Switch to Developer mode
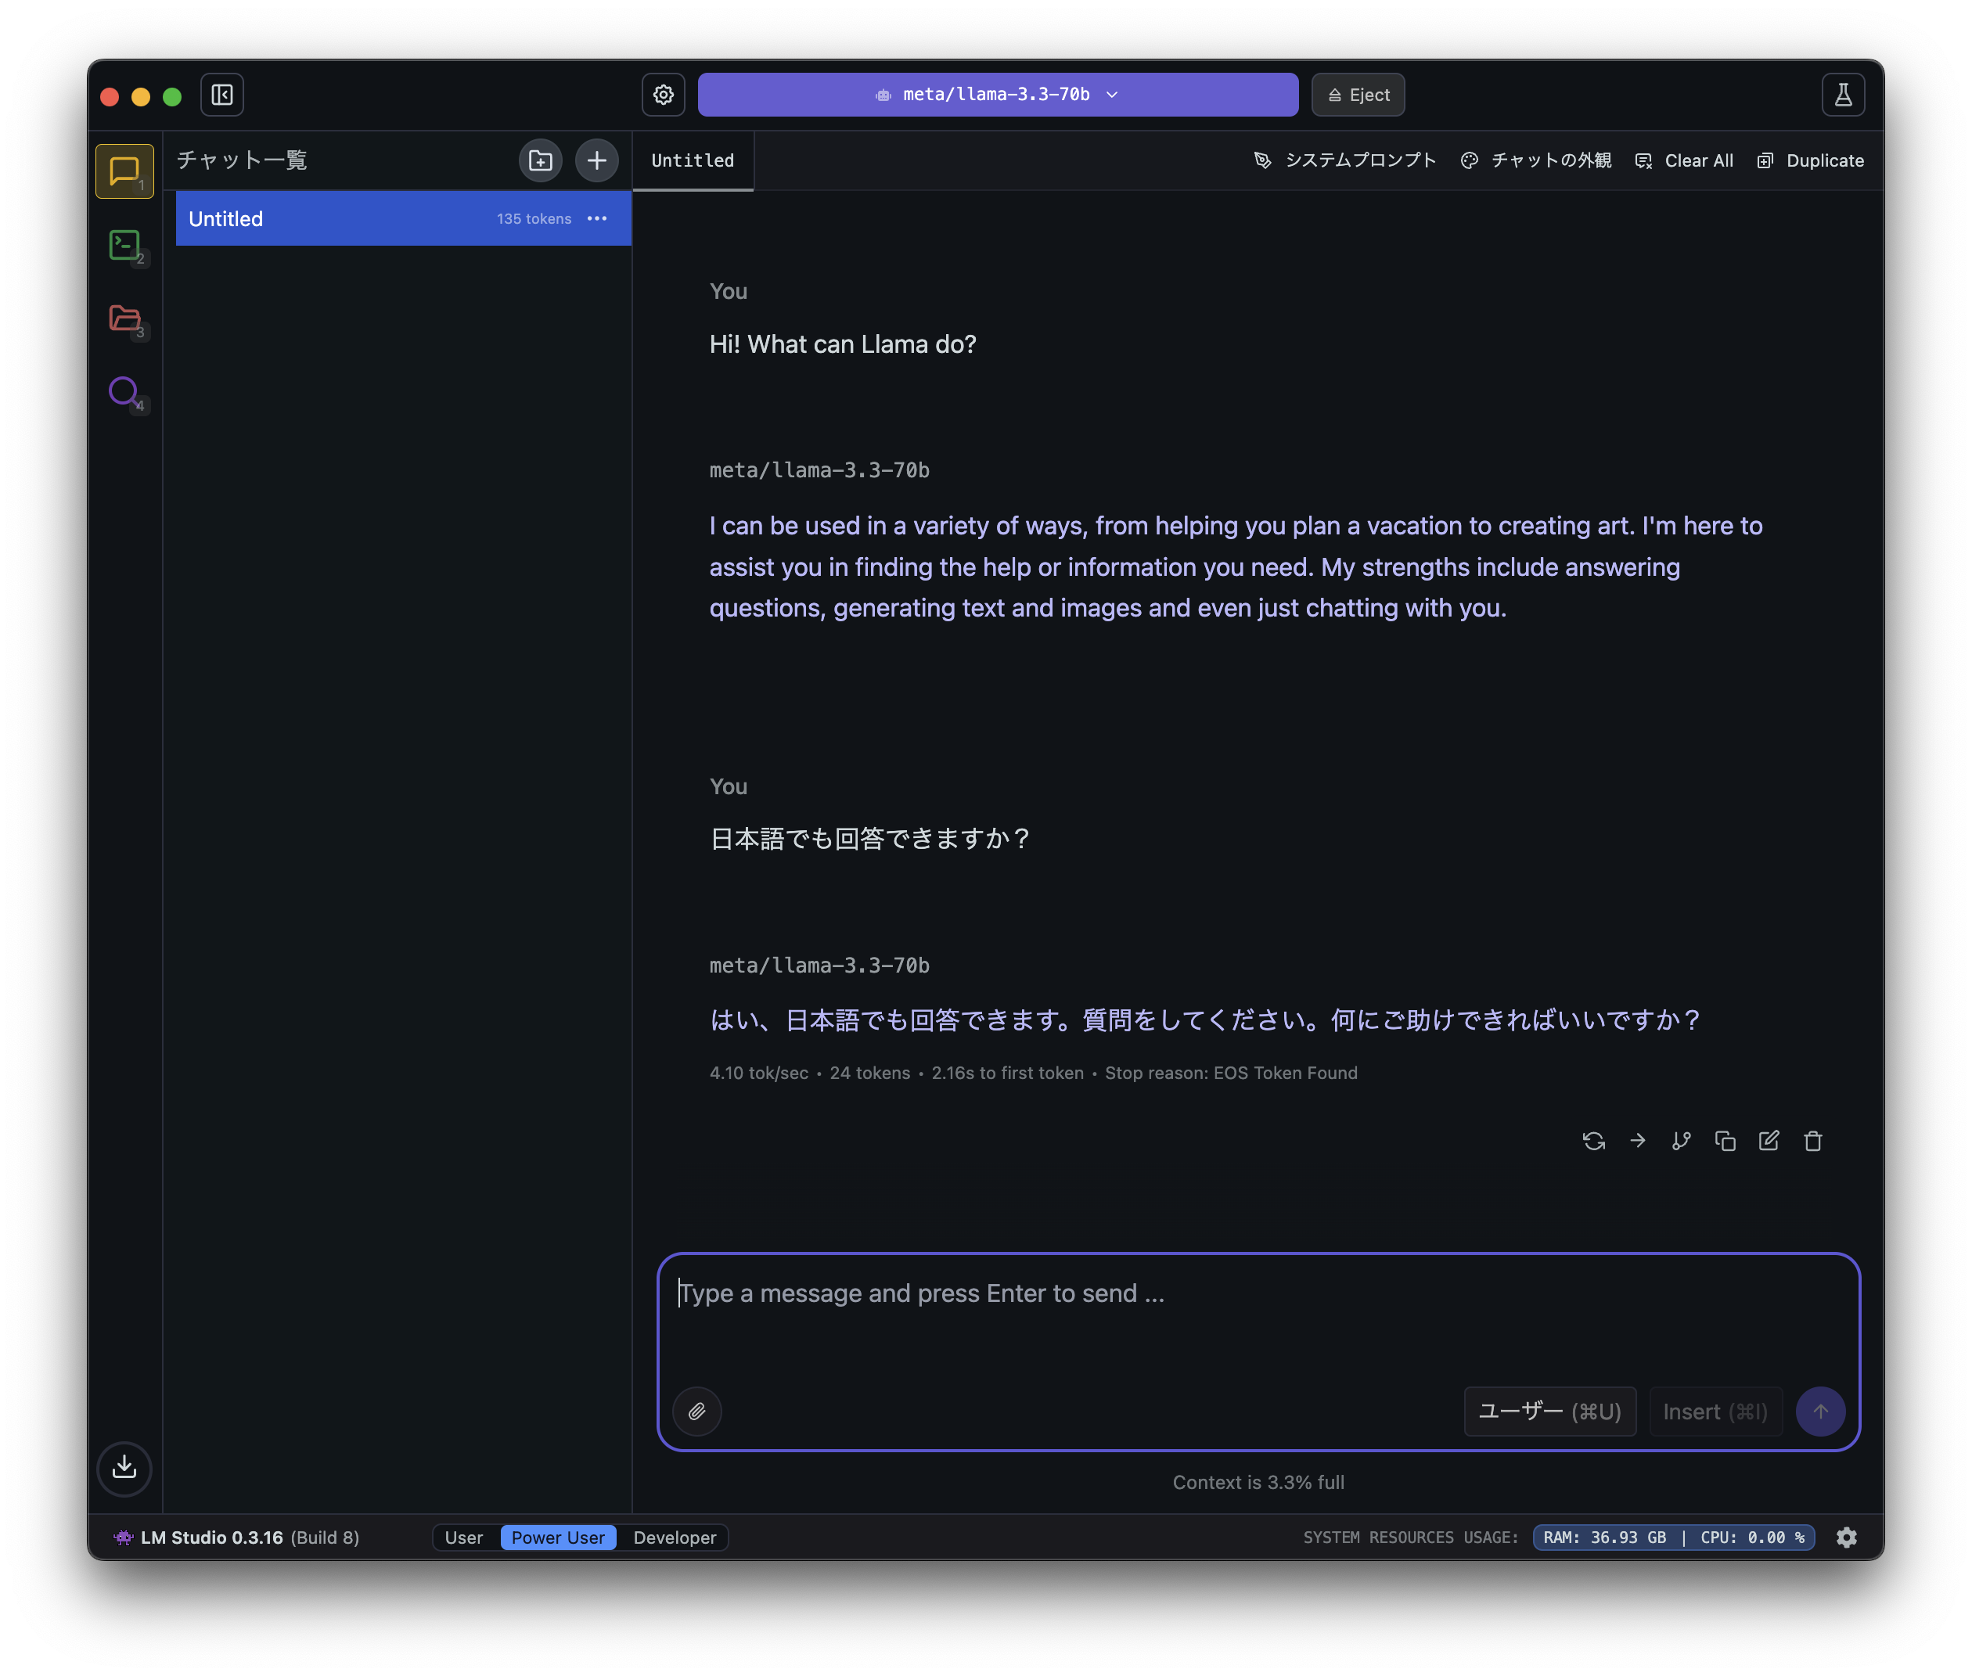 (x=675, y=1538)
